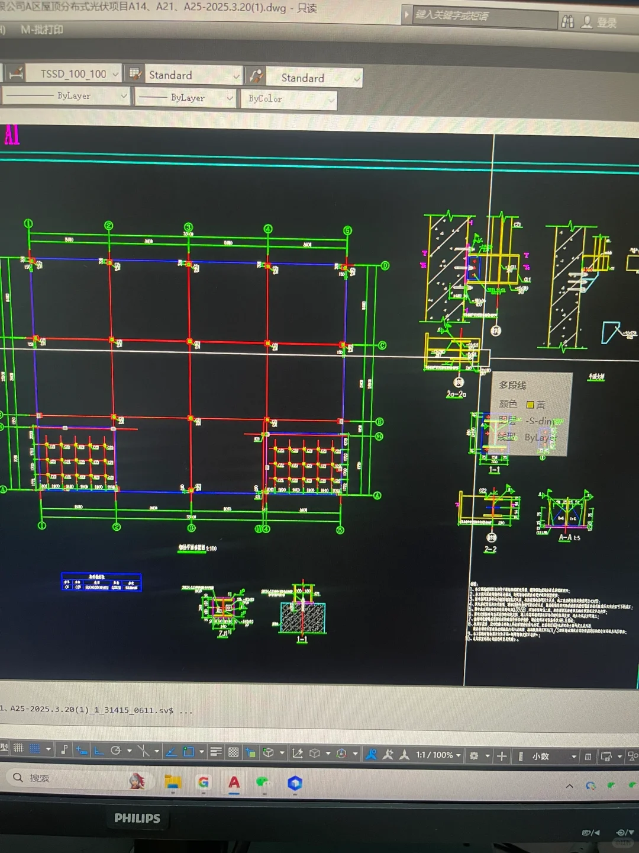
Task: Click the gizmo icon in status bar
Action: [x=341, y=753]
